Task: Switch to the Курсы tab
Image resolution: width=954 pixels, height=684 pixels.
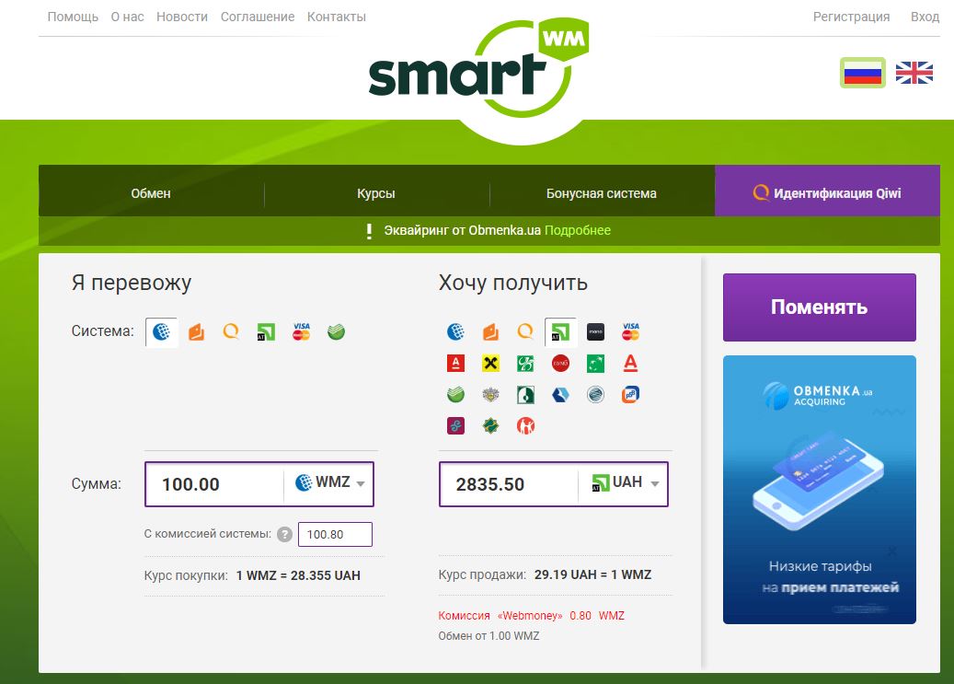Action: 376,192
